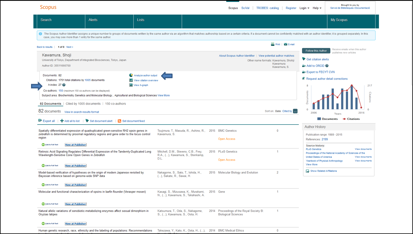Image resolution: width=413 pixels, height=234 pixels.
Task: Click the Set document feed RSS icon
Action: (119, 121)
